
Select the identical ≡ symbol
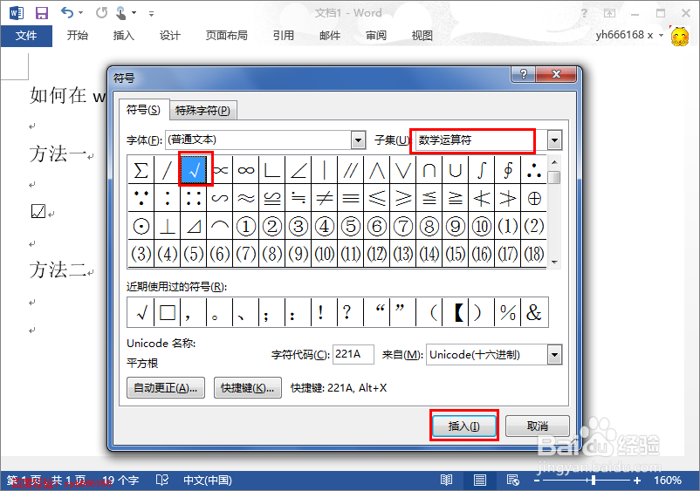[x=351, y=198]
